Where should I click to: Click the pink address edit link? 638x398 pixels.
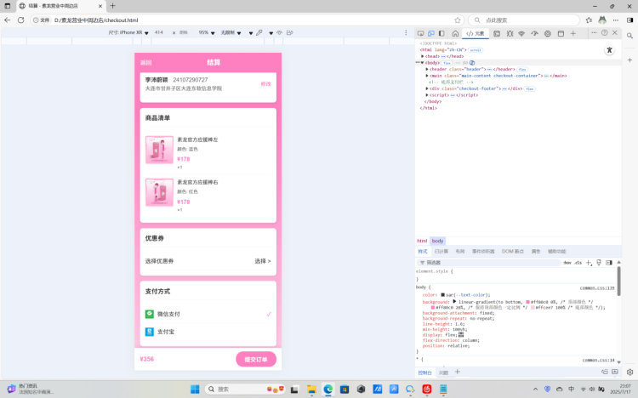(x=265, y=84)
